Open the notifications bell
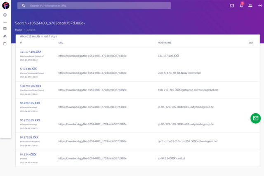264x176 pixels. [x=241, y=6]
